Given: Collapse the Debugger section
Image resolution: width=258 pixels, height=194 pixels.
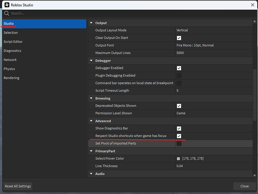Looking at the screenshot, I should 91,61.
